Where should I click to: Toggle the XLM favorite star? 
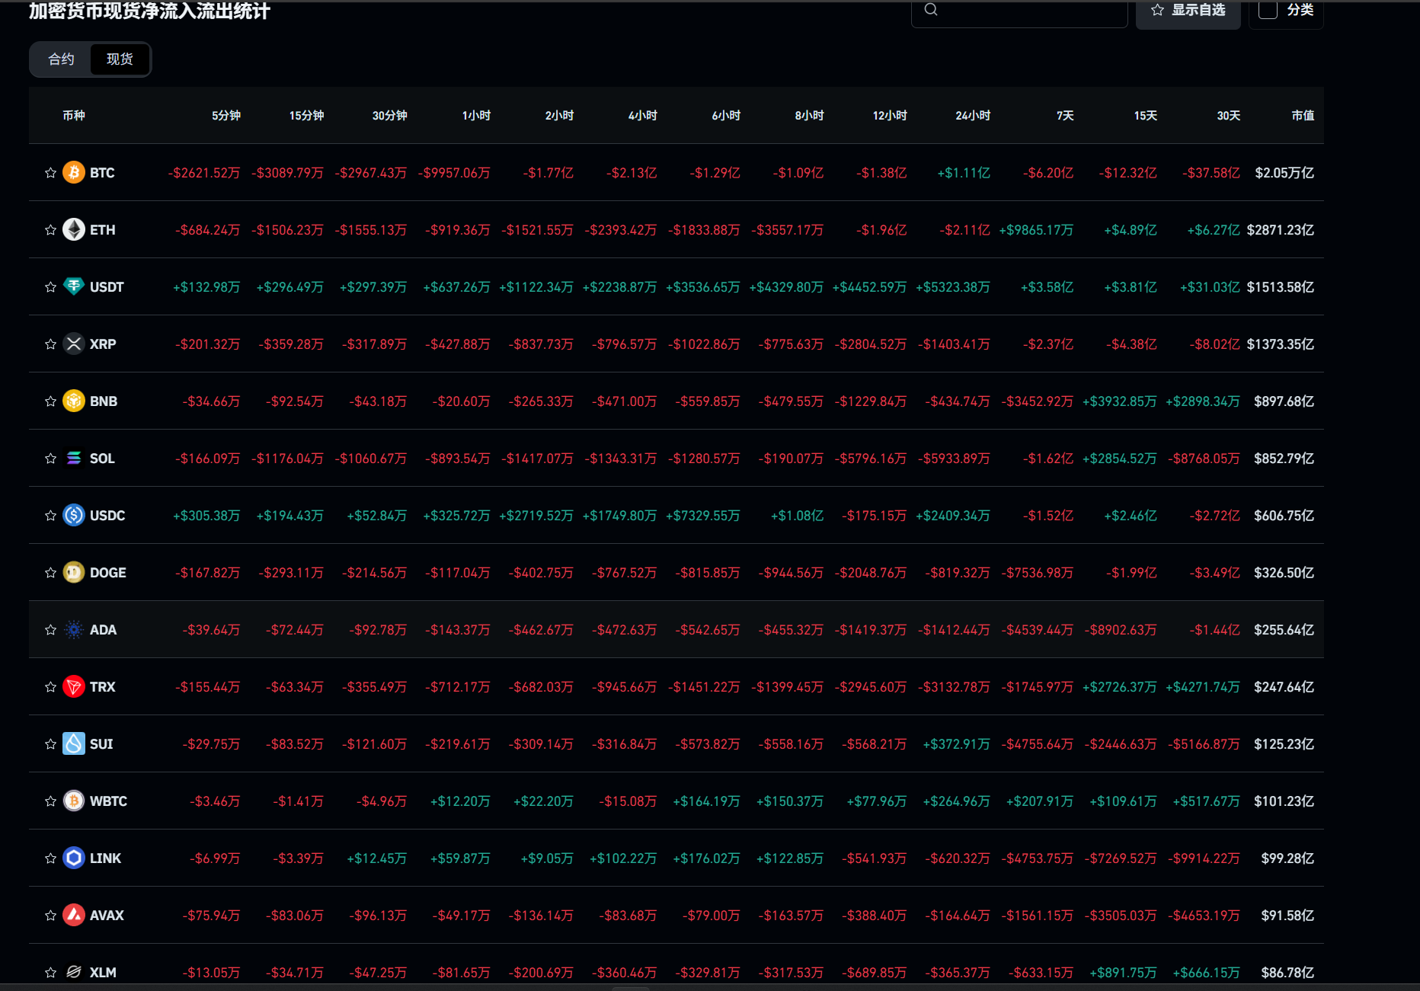pyautogui.click(x=50, y=973)
